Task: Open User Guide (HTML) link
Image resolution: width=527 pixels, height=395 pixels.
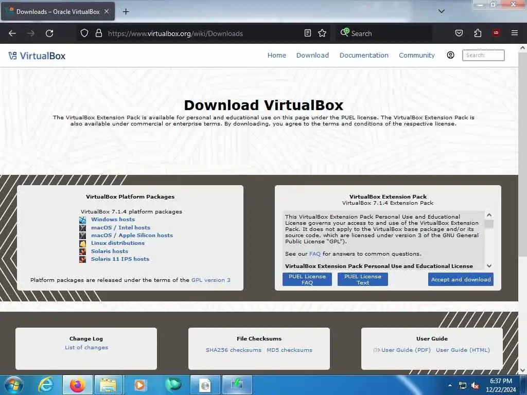Action: 463,350
